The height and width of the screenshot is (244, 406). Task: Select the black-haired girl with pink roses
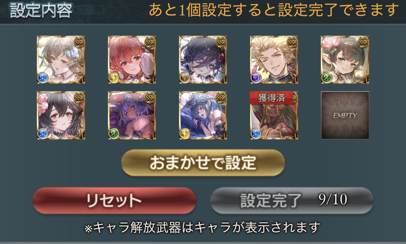point(61,115)
